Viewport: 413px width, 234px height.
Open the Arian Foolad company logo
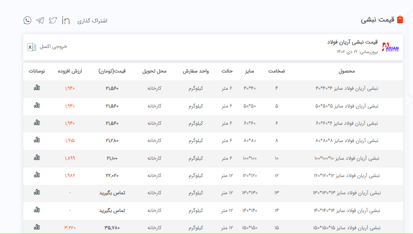[x=391, y=47]
